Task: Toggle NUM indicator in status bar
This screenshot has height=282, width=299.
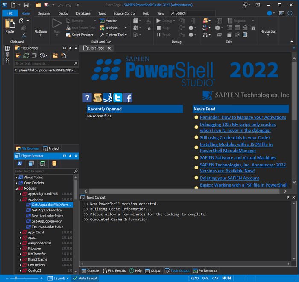Action: 226,278
